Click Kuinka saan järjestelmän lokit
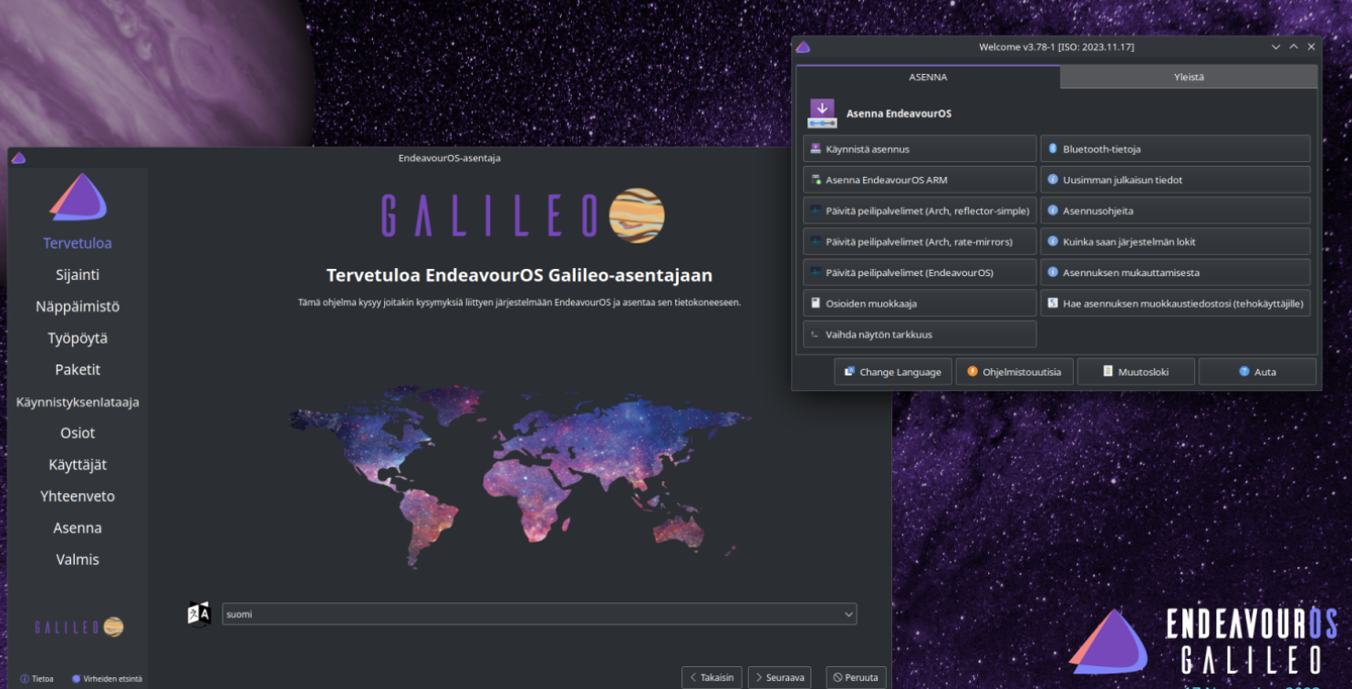This screenshot has width=1352, height=689. click(x=1175, y=242)
